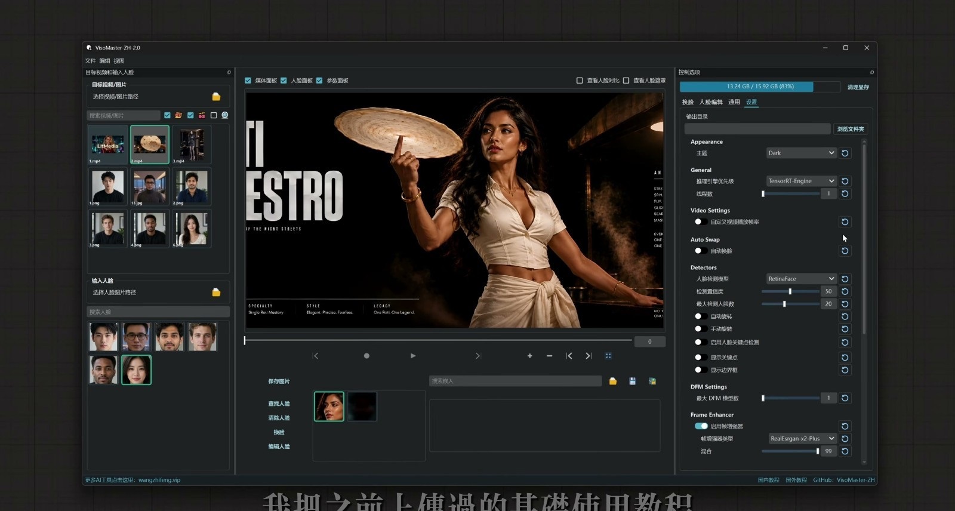The height and width of the screenshot is (511, 955).
Task: Open folder icon for 选择人脸图片路径
Action: point(216,293)
